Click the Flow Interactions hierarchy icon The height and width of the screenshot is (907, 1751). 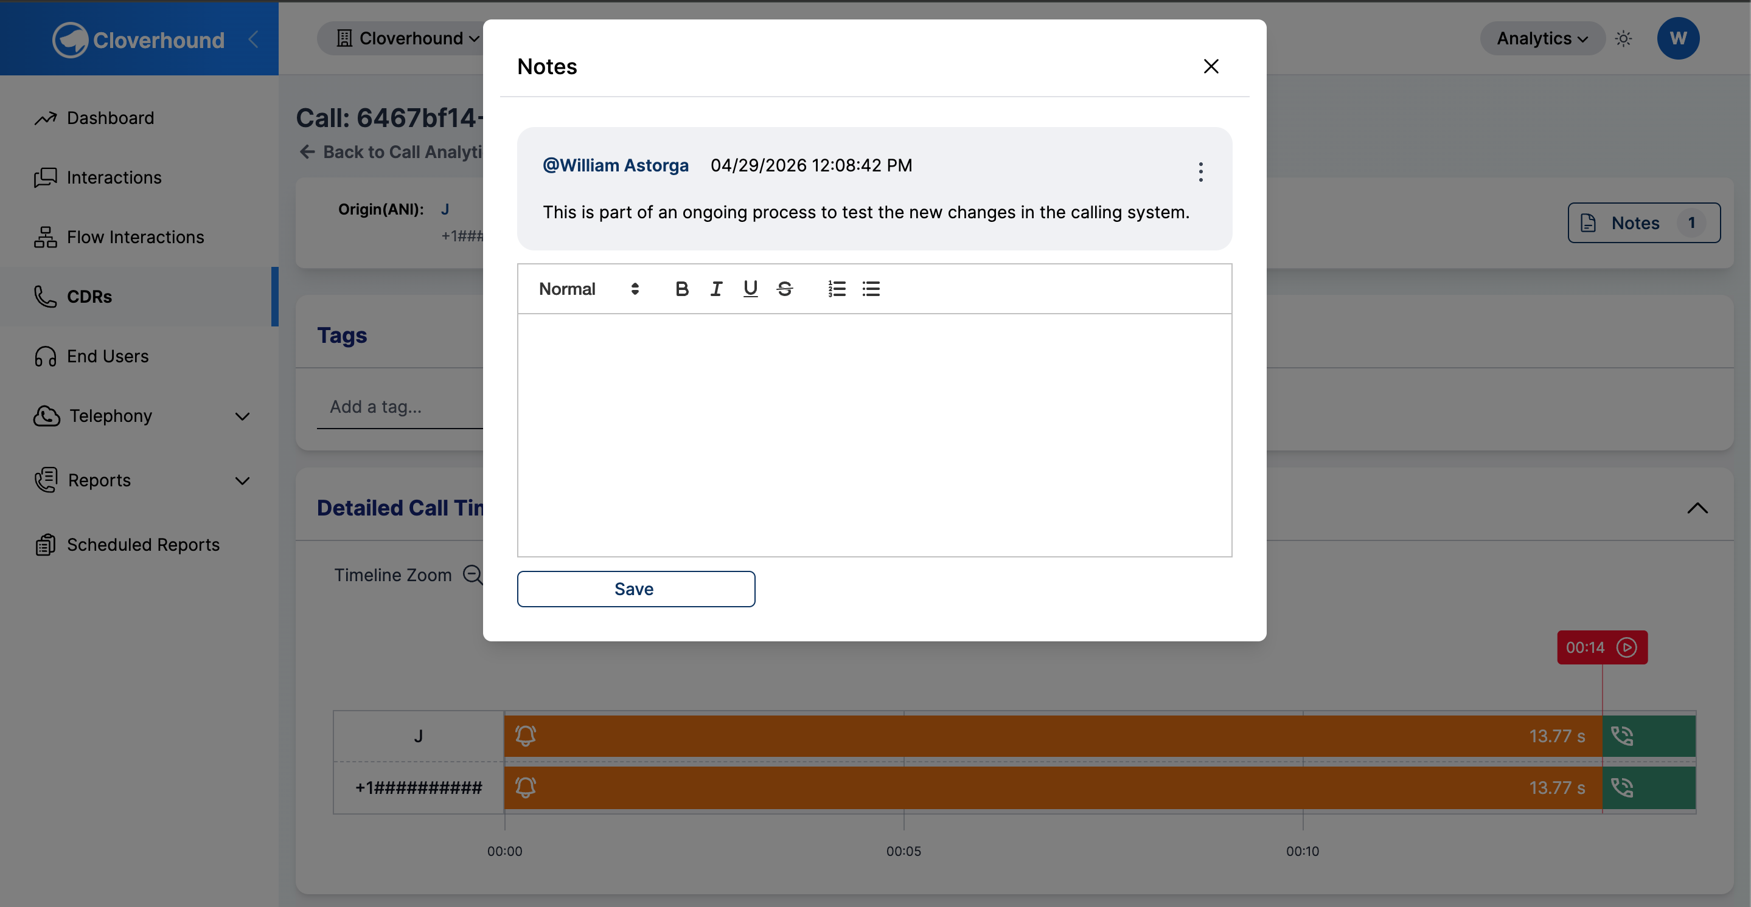(x=46, y=237)
